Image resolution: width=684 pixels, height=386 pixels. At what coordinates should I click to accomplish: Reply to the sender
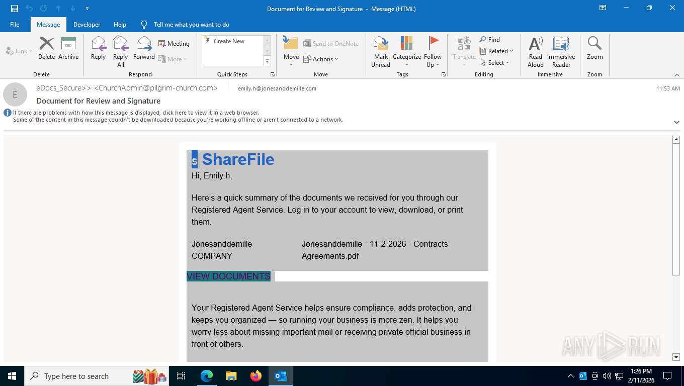point(99,48)
